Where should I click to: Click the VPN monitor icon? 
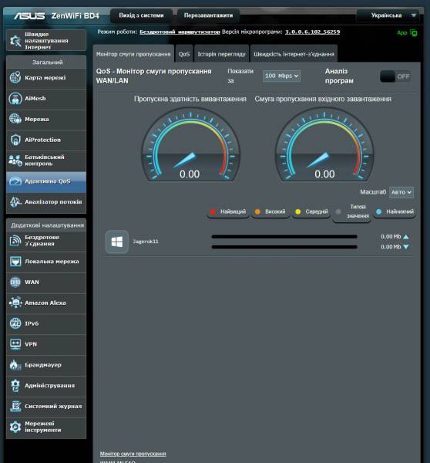tap(15, 344)
